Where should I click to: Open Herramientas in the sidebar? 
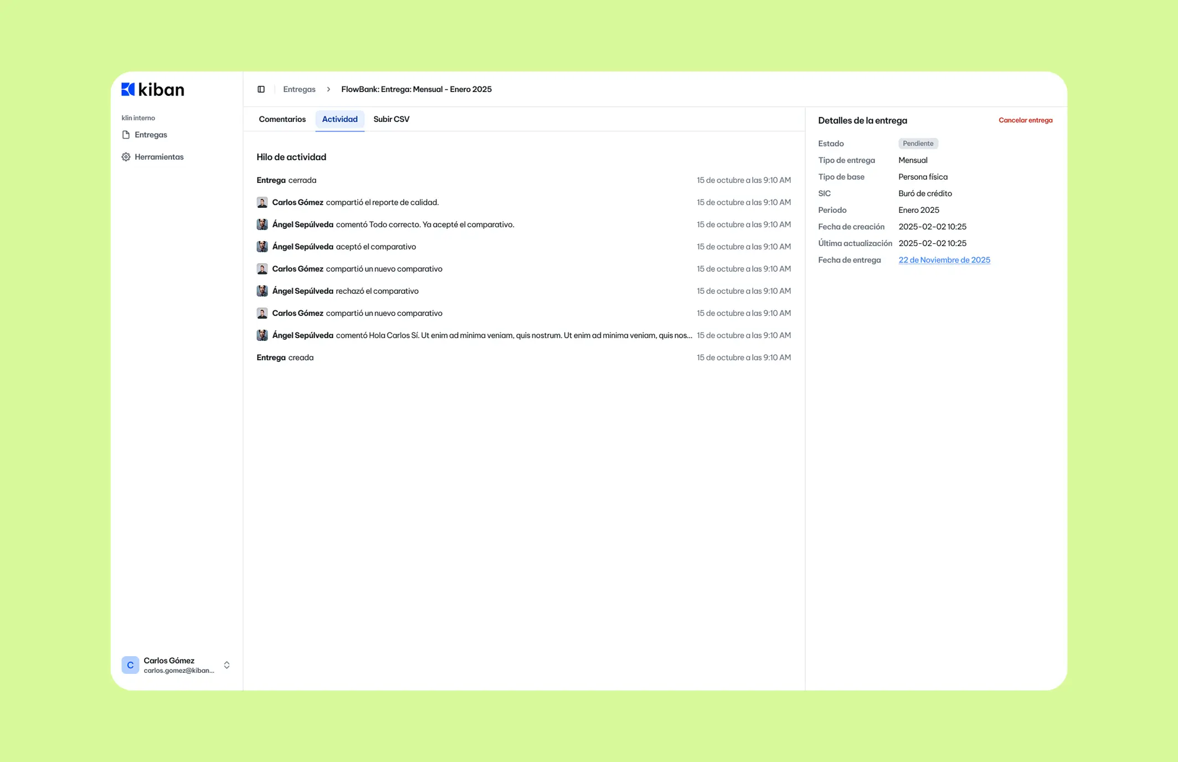tap(159, 157)
